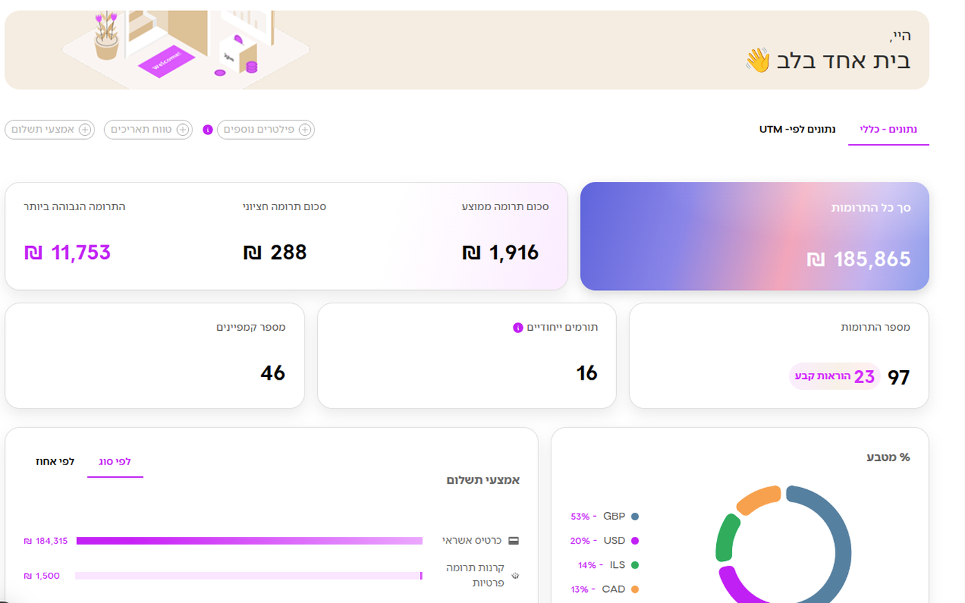This screenshot has width=965, height=603.
Task: Click the ILS green legend dot
Action: pyautogui.click(x=635, y=565)
